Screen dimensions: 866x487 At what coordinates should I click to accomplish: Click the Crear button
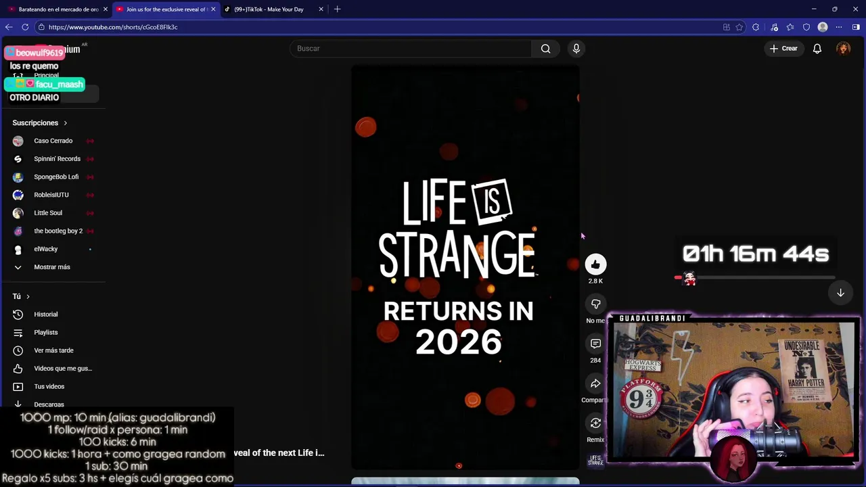point(783,49)
